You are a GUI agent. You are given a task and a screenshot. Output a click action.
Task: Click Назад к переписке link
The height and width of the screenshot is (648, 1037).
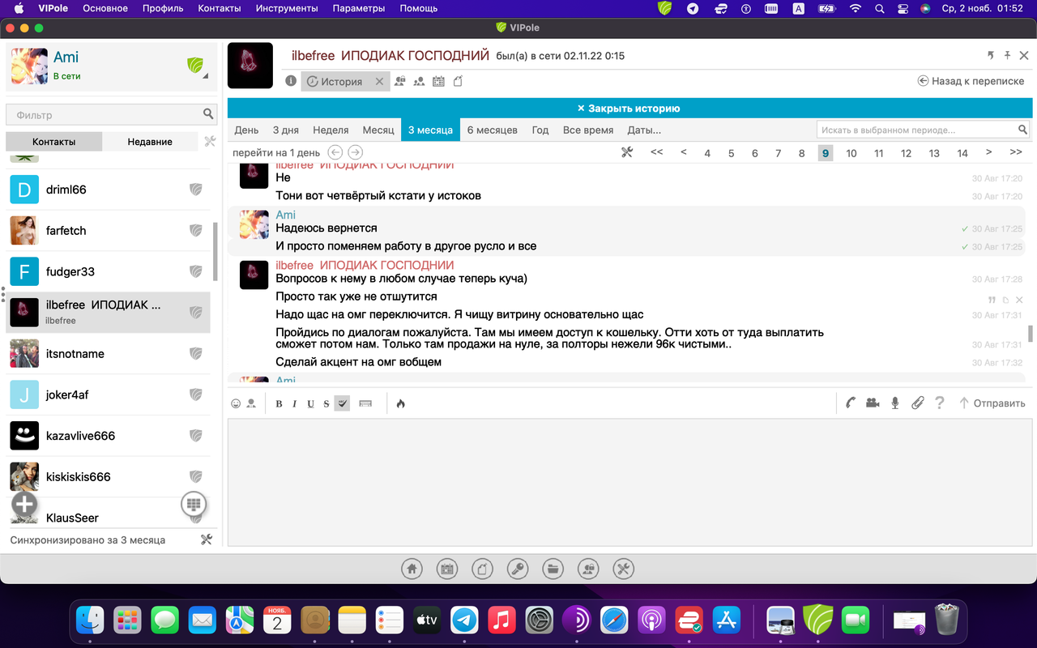tap(971, 81)
